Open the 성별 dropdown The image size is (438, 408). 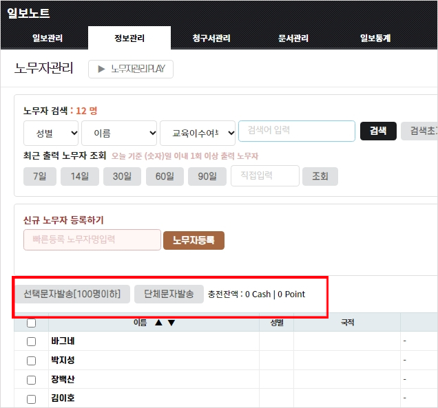[51, 133]
